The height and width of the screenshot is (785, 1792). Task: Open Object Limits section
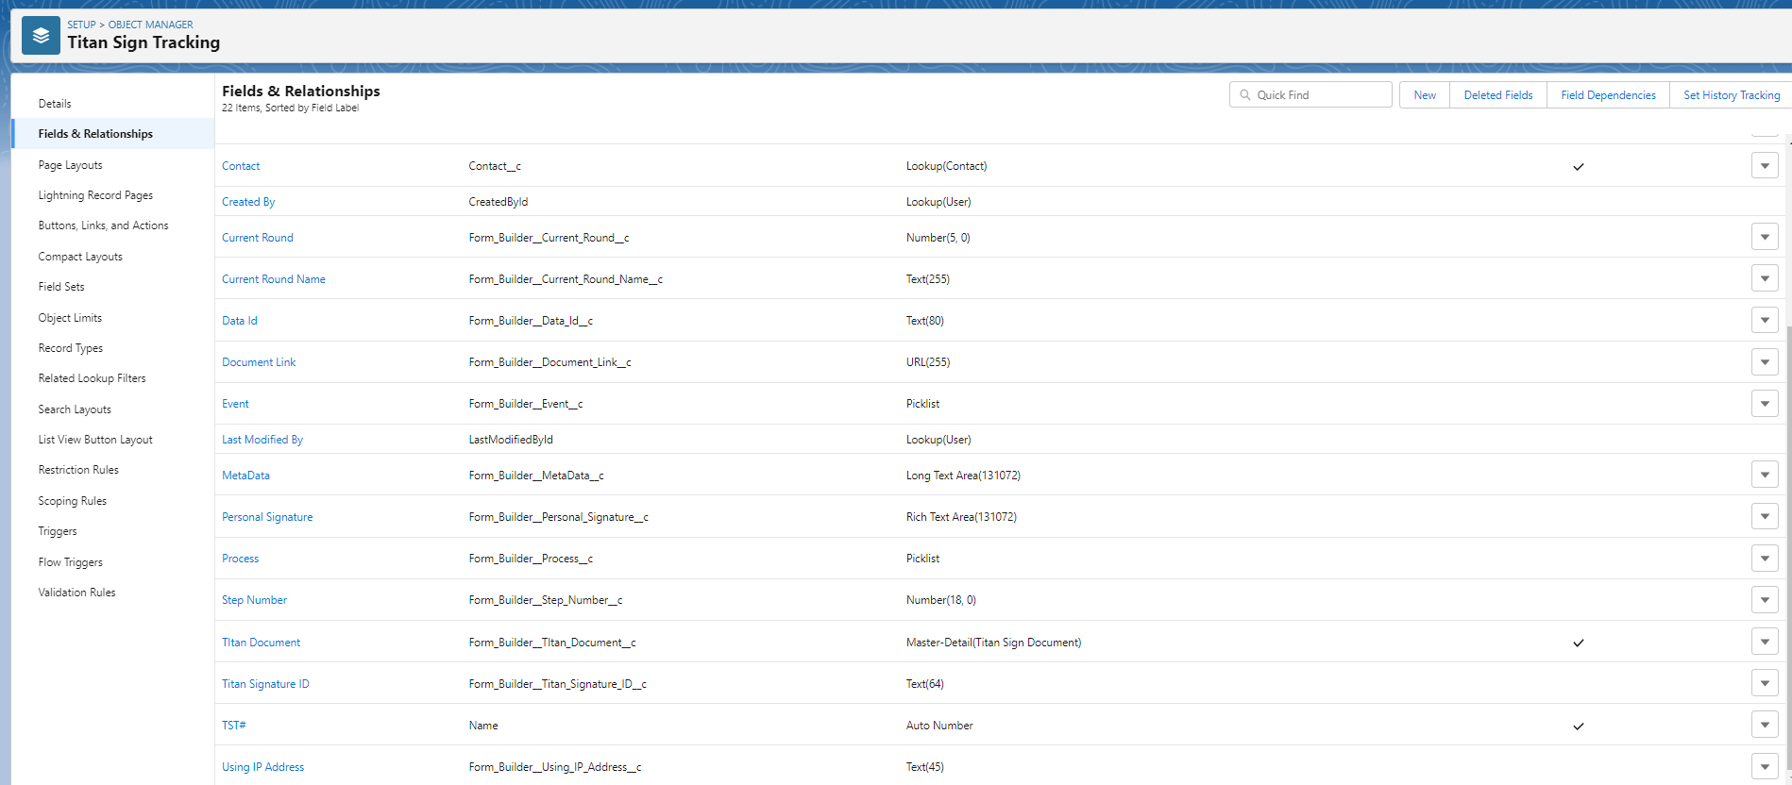pos(70,318)
